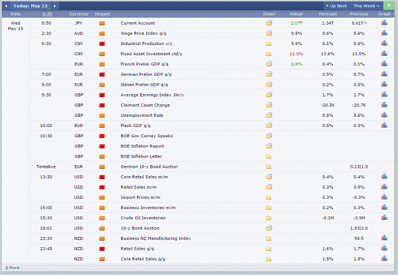Show graph for Average Earnings Index 3m/y

[384, 95]
